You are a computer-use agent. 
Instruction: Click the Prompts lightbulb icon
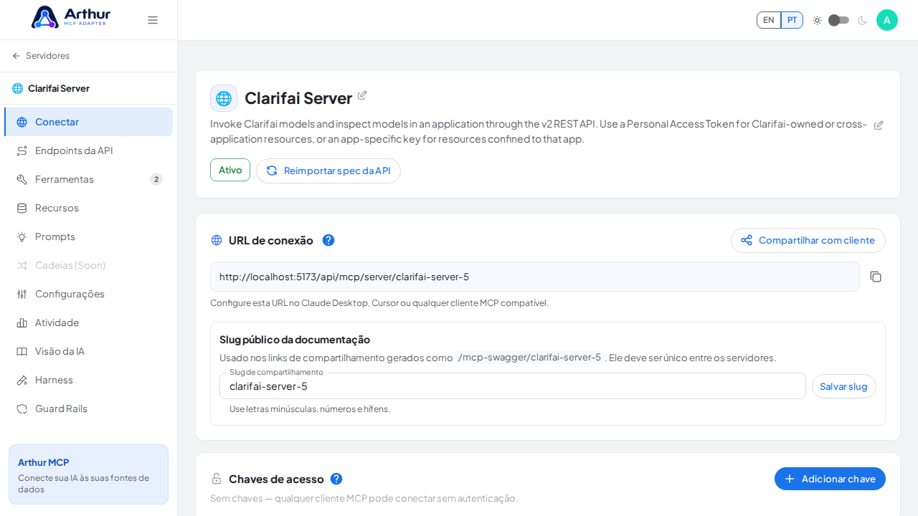click(22, 236)
